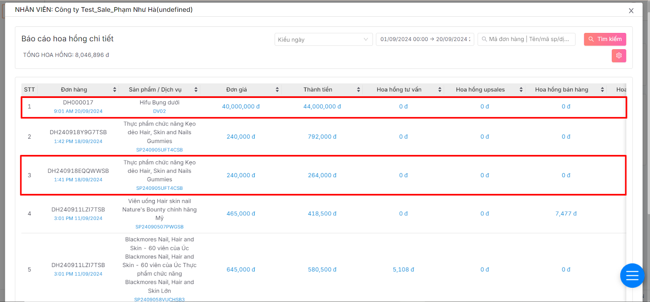Sort the Hoa hồng tư vấn column
Screen dimensions: 650x302
[x=440, y=90]
